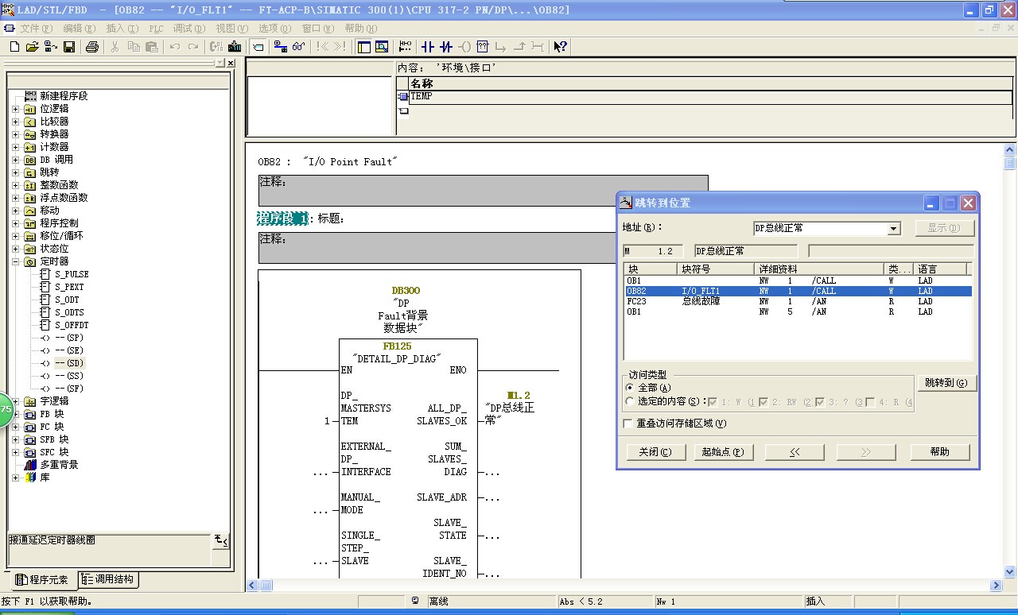
Task: Insert a normally closed contact from toolbar
Action: (x=446, y=47)
